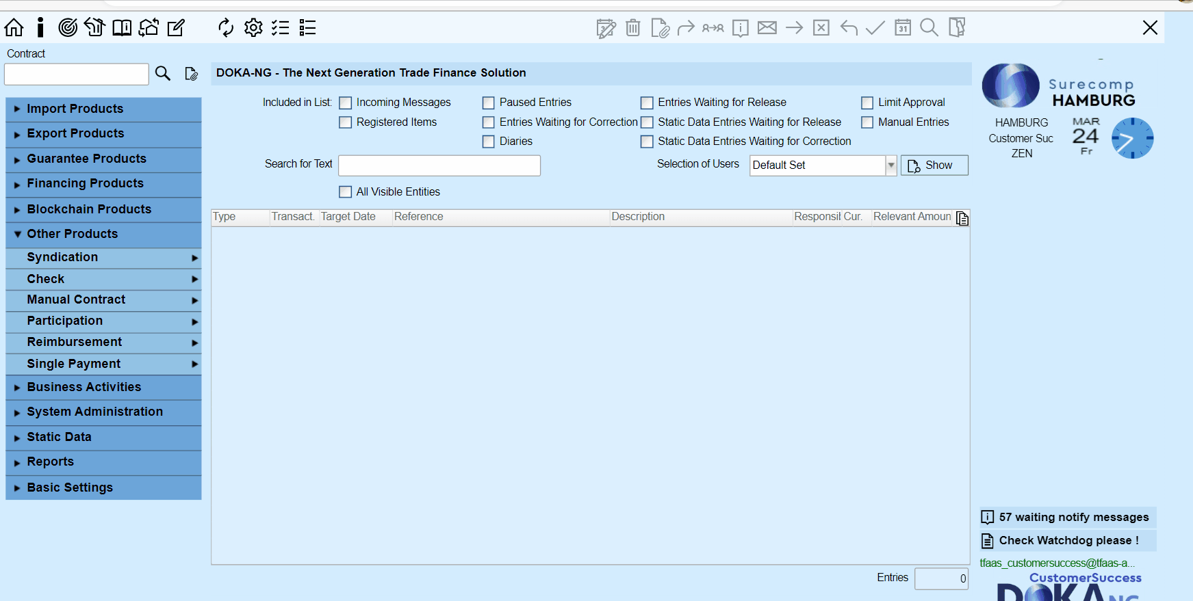Open 57 waiting notify messages
1193x601 pixels.
[x=1068, y=518]
